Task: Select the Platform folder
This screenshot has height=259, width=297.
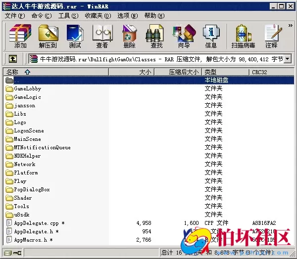Action: click(22, 173)
